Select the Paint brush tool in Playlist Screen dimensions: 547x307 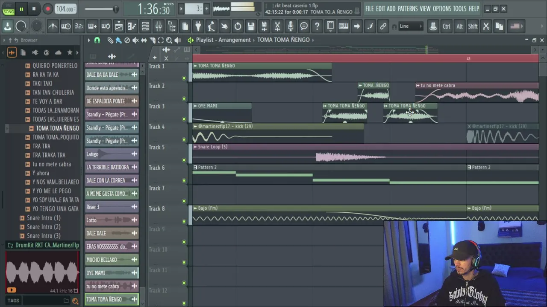click(x=118, y=41)
